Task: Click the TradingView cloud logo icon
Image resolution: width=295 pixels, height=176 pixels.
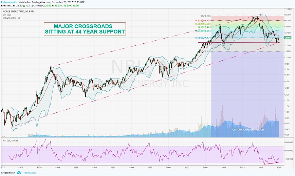Action: (x=19, y=172)
